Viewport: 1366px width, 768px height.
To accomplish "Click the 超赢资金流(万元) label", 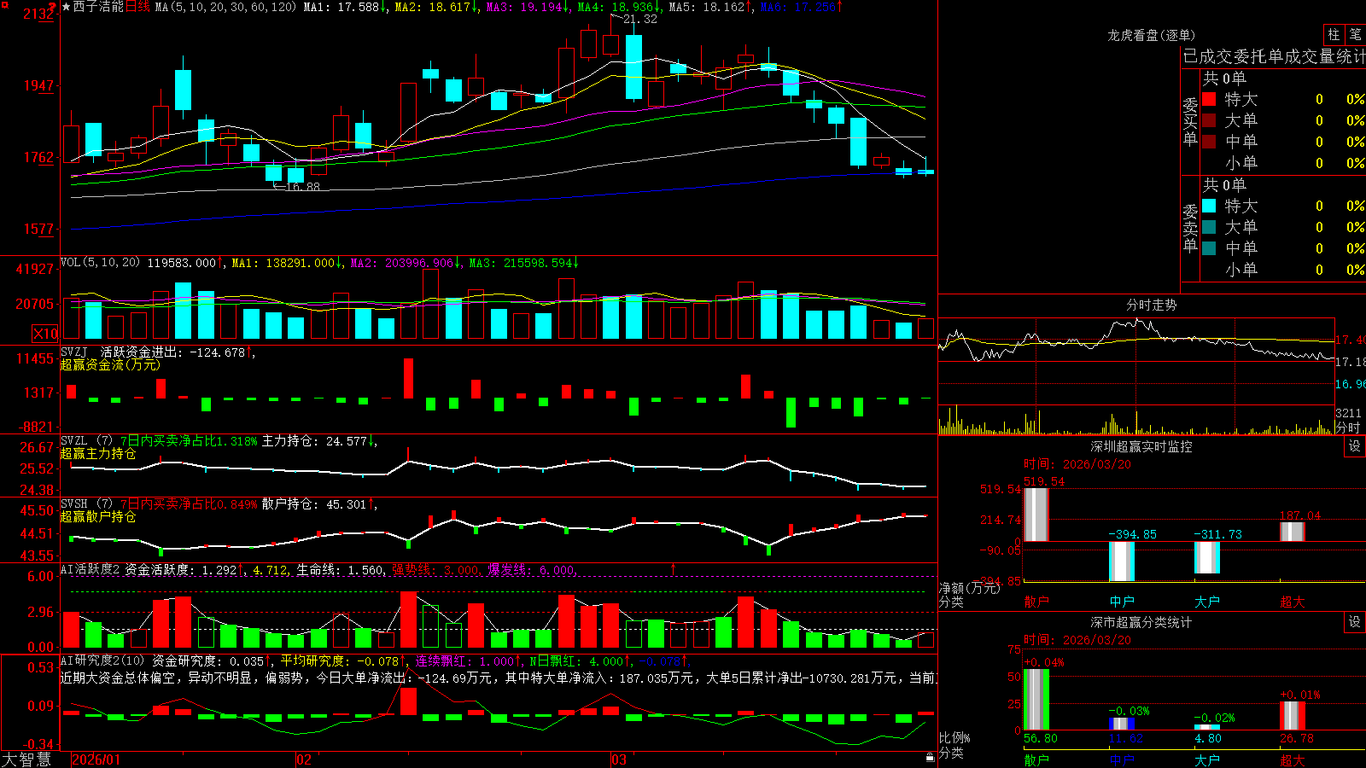I will (110, 365).
